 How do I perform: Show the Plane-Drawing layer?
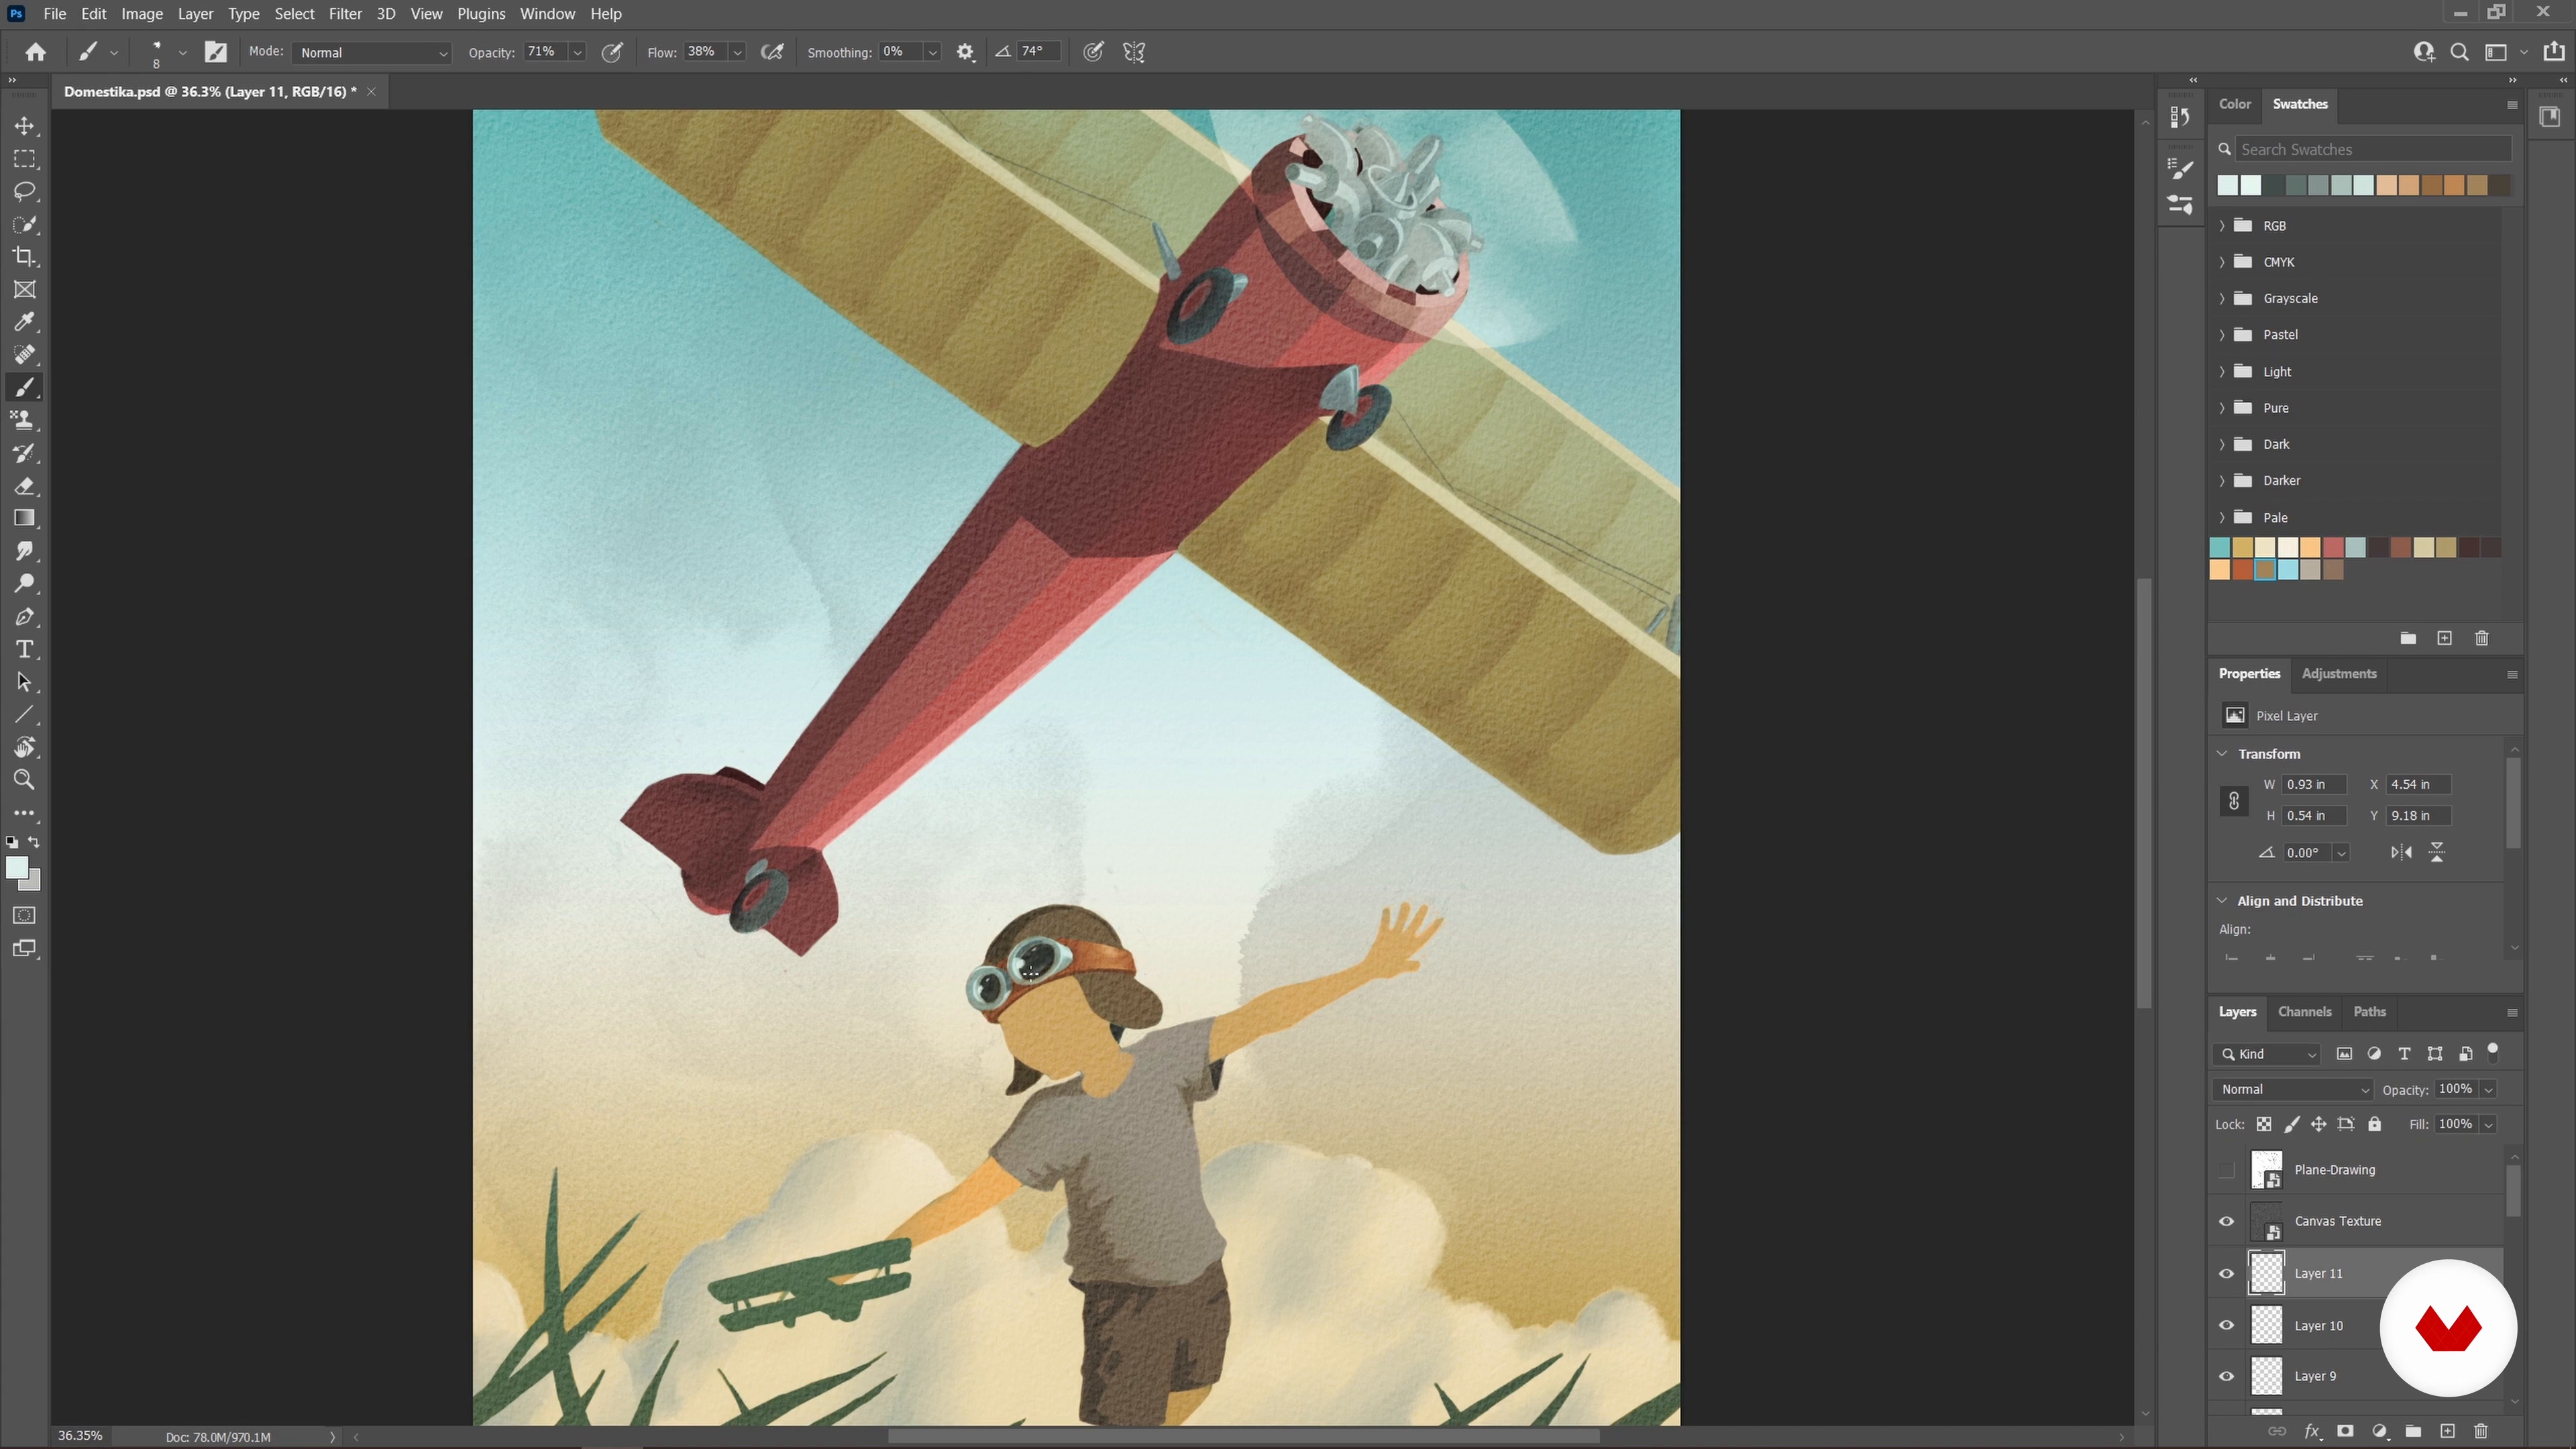pyautogui.click(x=2226, y=1170)
